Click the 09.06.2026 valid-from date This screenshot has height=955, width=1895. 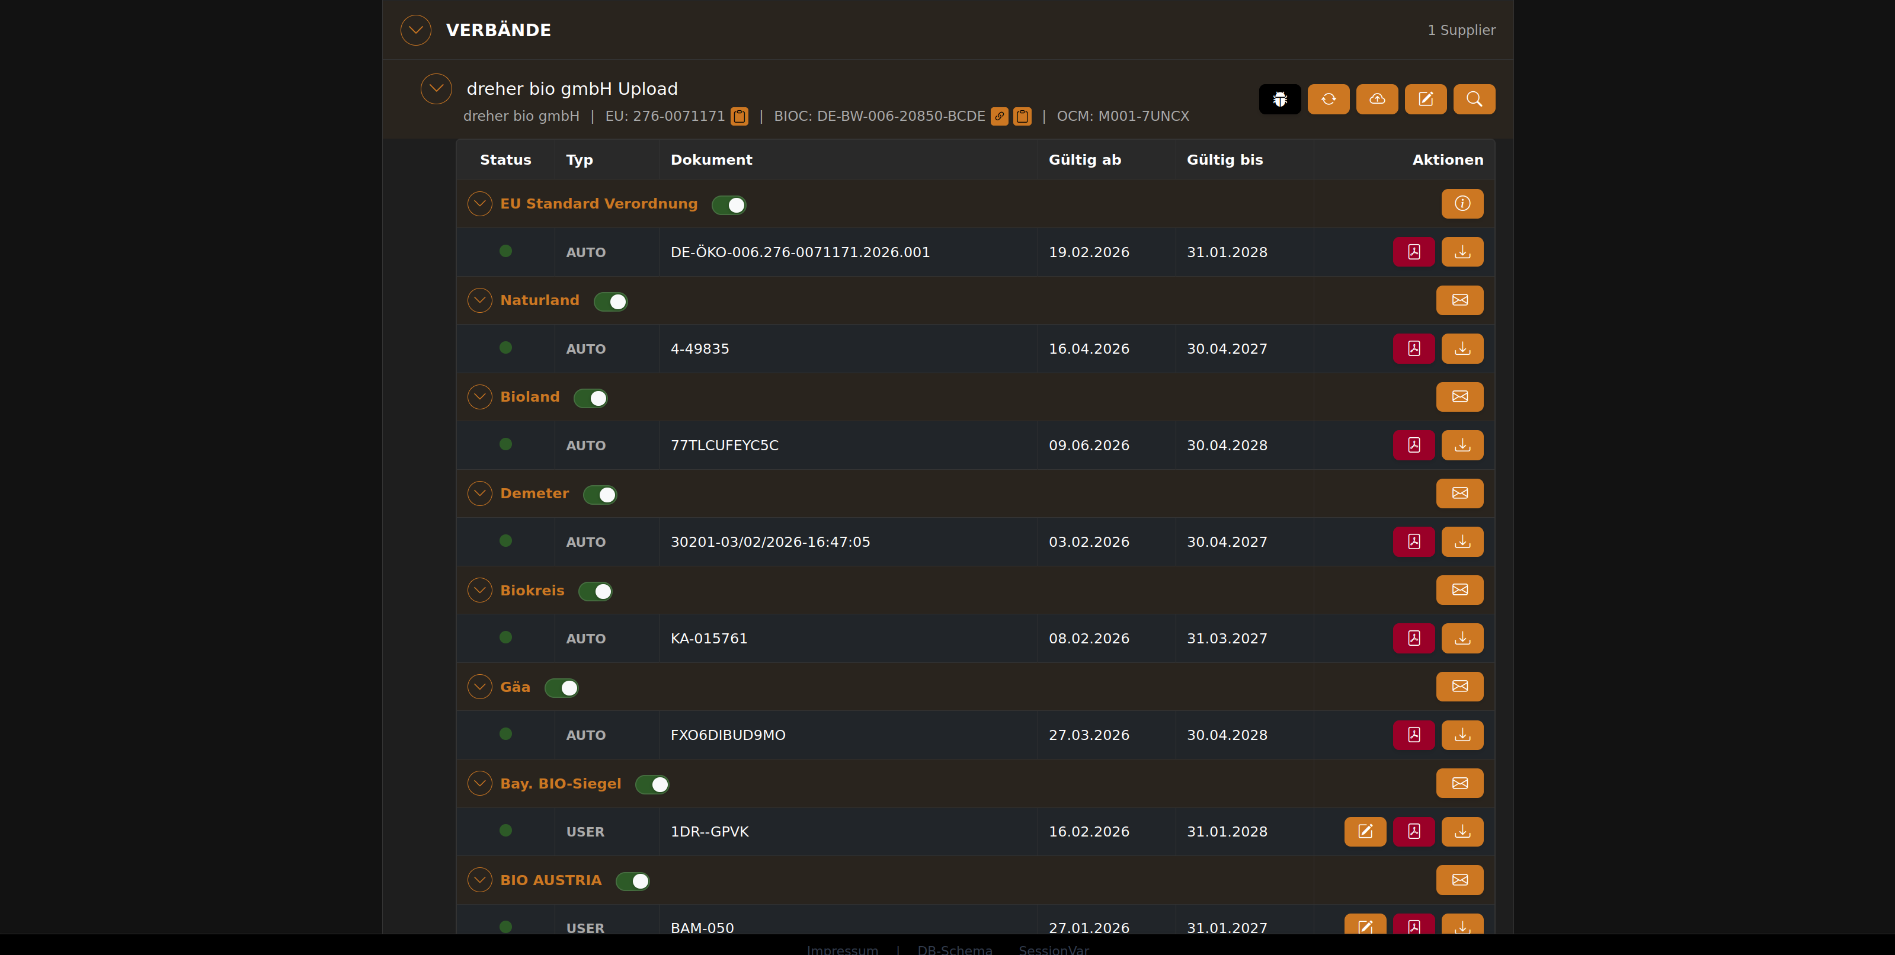coord(1089,445)
